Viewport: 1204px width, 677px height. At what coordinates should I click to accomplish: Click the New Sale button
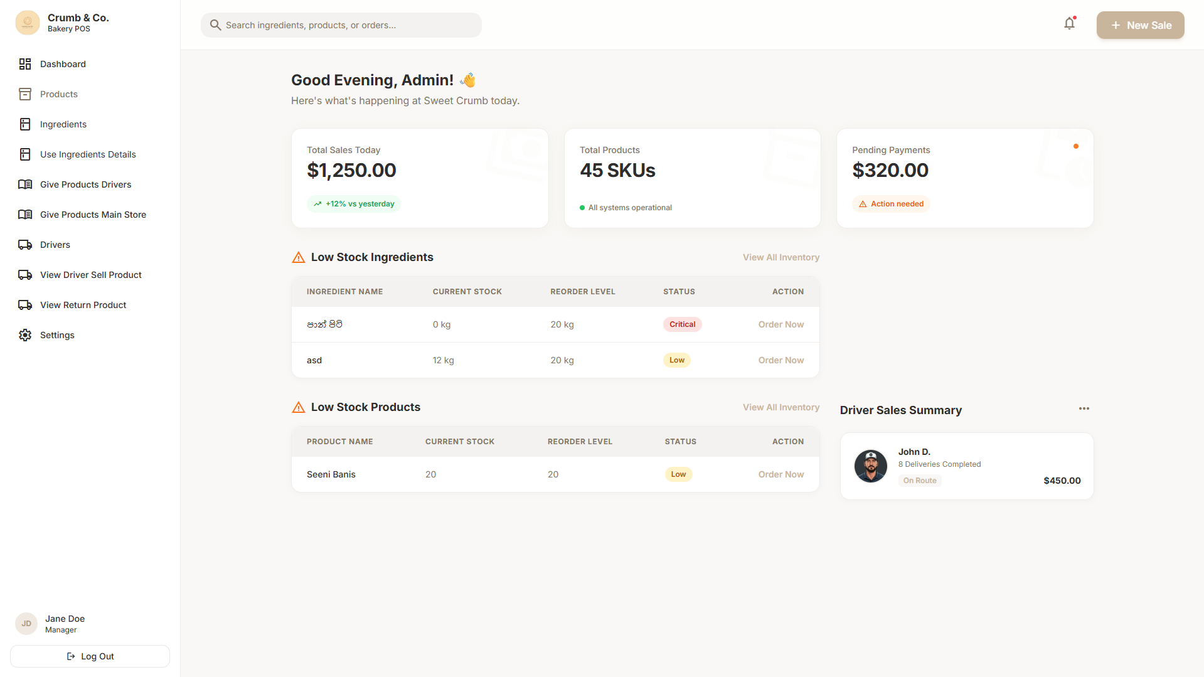[1140, 25]
